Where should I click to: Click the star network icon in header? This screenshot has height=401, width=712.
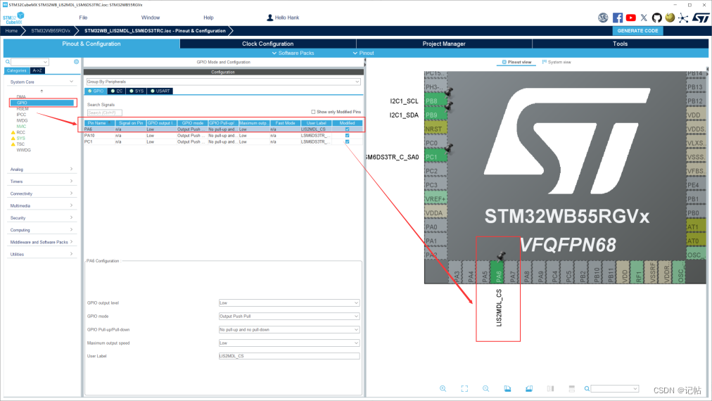(683, 18)
